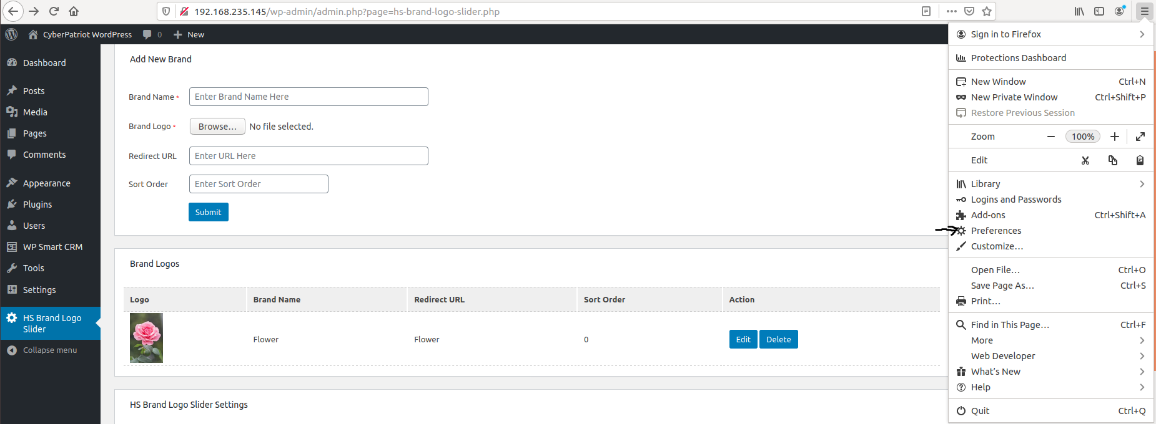
Task: Click the home icon in browser toolbar
Action: point(74,11)
